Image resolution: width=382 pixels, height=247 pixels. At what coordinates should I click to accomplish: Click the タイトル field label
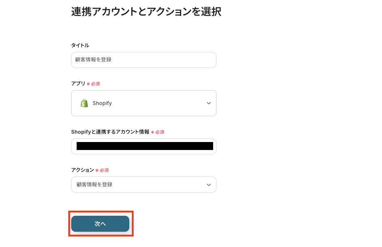pos(80,45)
